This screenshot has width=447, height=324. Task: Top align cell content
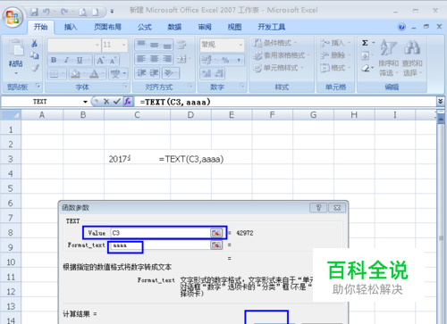point(141,45)
